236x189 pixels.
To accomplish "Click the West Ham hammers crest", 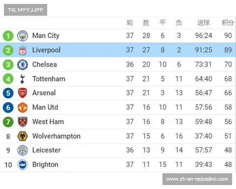I will pyautogui.click(x=22, y=122).
